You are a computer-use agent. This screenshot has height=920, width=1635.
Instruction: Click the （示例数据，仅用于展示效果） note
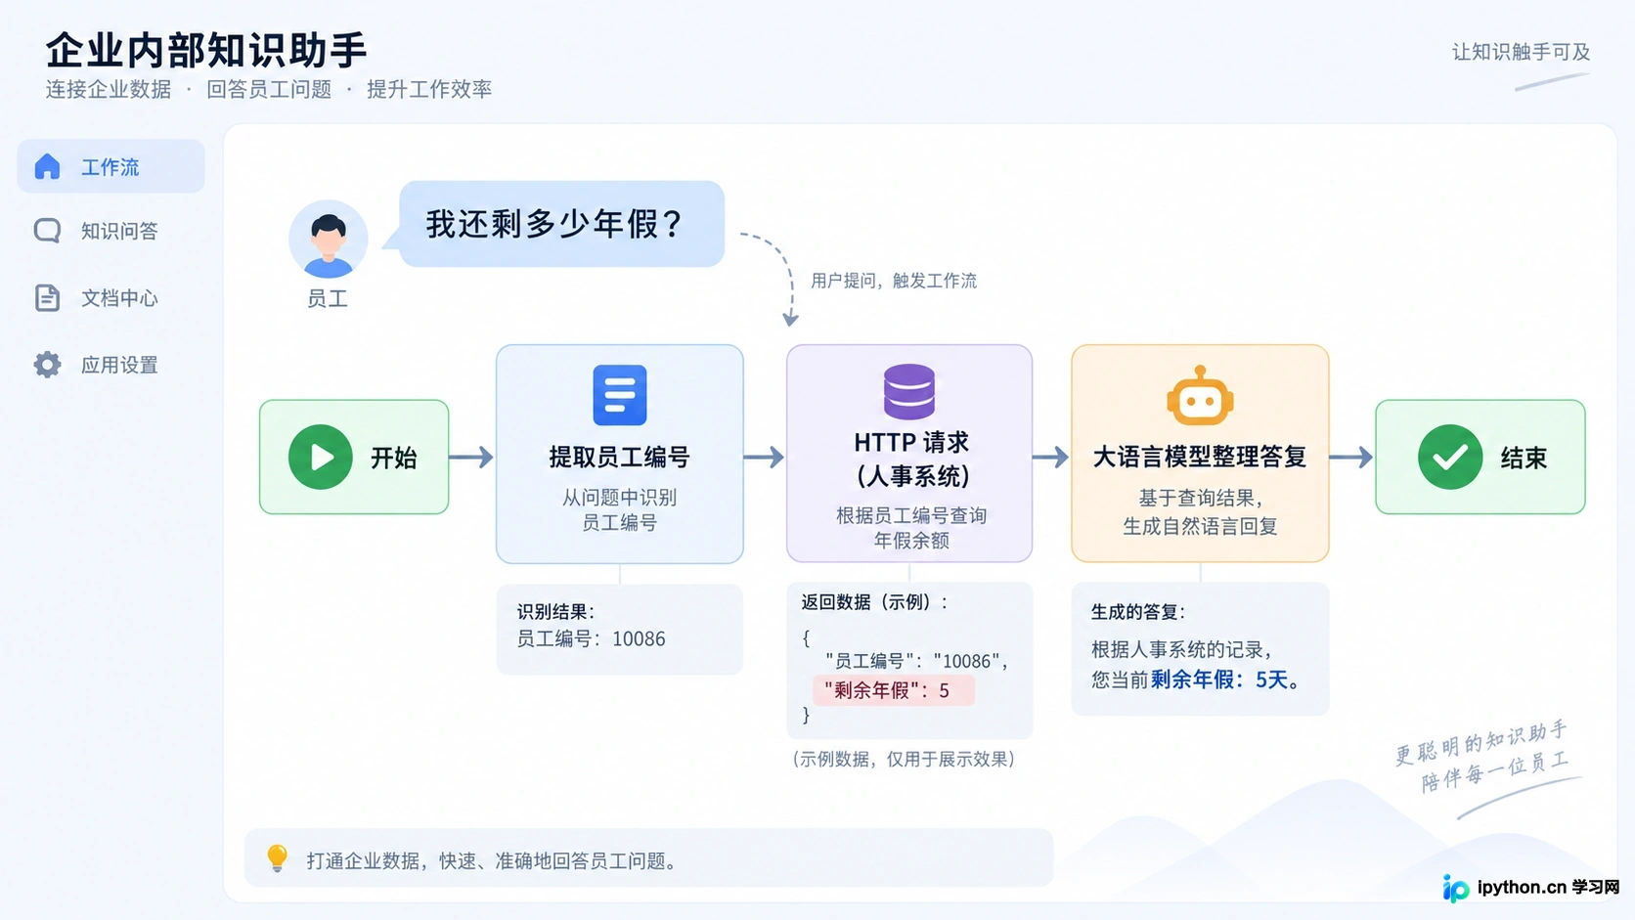tap(904, 759)
